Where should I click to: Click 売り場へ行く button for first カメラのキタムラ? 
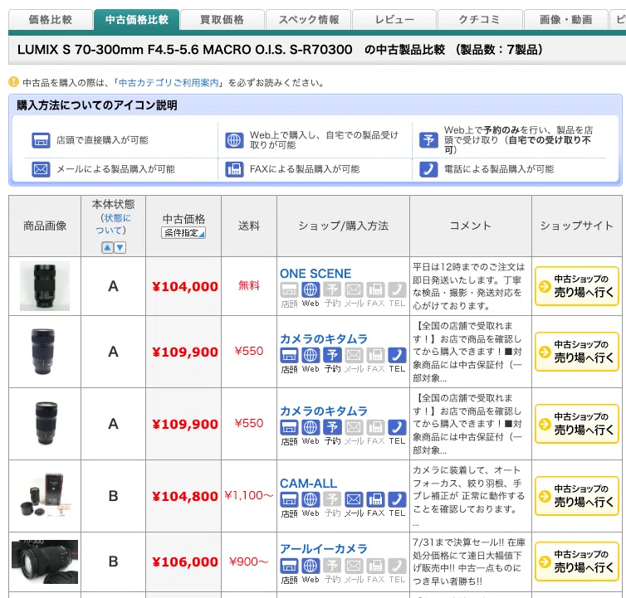[x=577, y=352]
